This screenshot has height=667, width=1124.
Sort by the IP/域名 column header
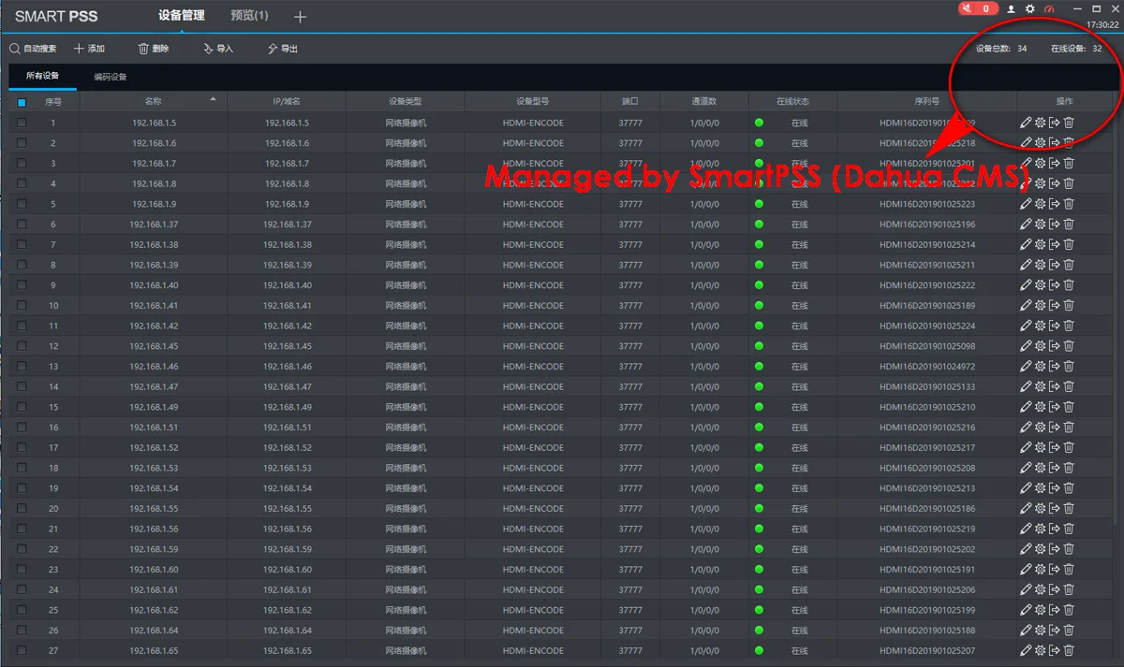[x=287, y=101]
